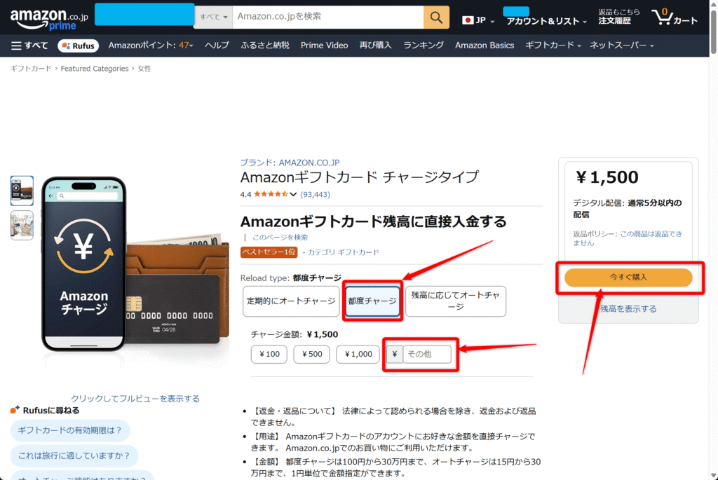Click the ¥1,500 price text

607,177
